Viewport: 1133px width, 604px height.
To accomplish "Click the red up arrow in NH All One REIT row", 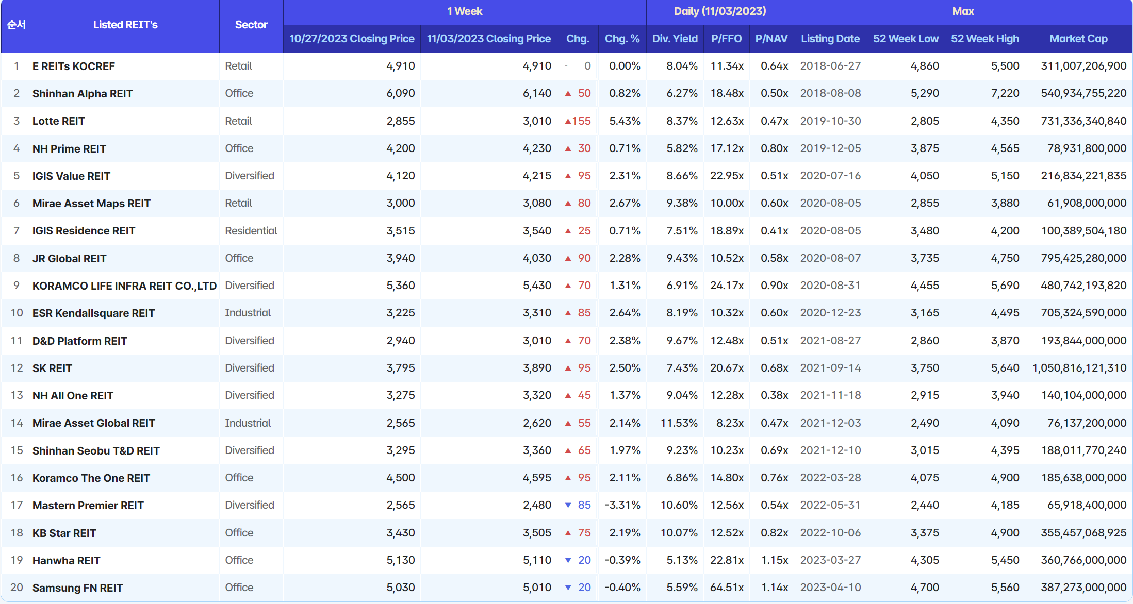I will [x=568, y=395].
